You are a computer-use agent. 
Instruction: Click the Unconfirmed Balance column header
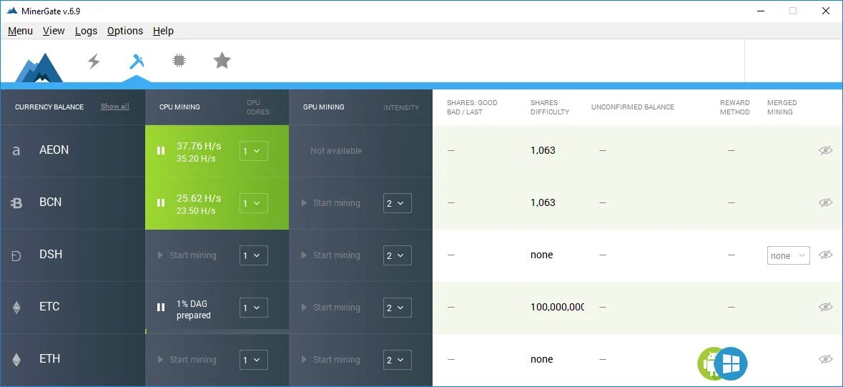(x=633, y=107)
